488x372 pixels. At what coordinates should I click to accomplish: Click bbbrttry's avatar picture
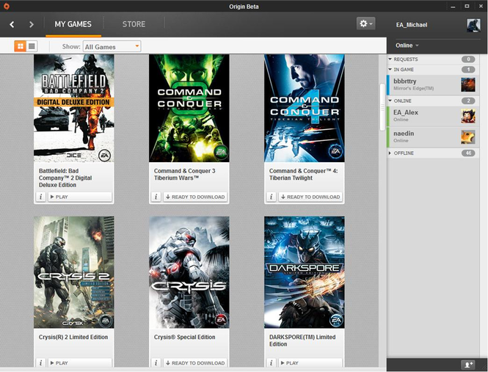[x=468, y=84]
